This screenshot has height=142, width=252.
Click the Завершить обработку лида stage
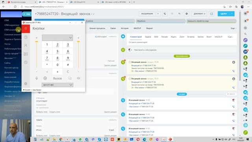coord(211,21)
